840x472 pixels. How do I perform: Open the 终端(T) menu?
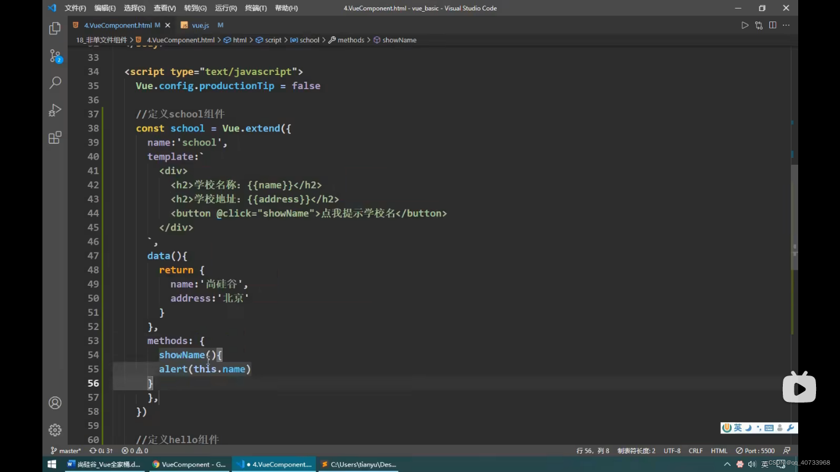point(256,8)
